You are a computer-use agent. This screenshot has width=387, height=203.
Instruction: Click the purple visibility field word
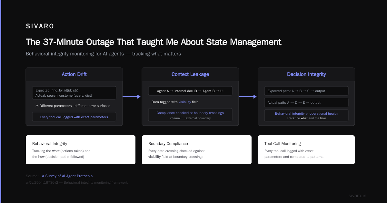click(185, 102)
